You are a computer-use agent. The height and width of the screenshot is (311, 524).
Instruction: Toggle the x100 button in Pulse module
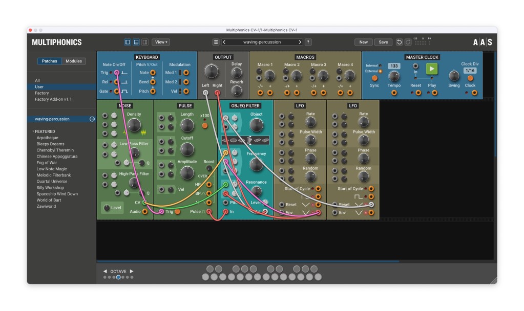205,125
